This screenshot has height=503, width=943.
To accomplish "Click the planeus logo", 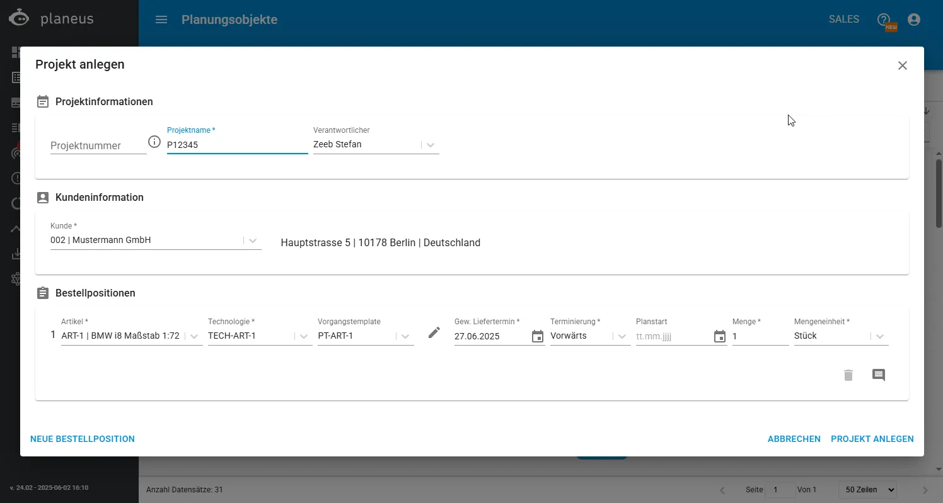I will click(x=51, y=18).
